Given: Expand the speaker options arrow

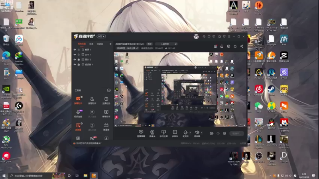Looking at the screenshot, I should [202, 133].
